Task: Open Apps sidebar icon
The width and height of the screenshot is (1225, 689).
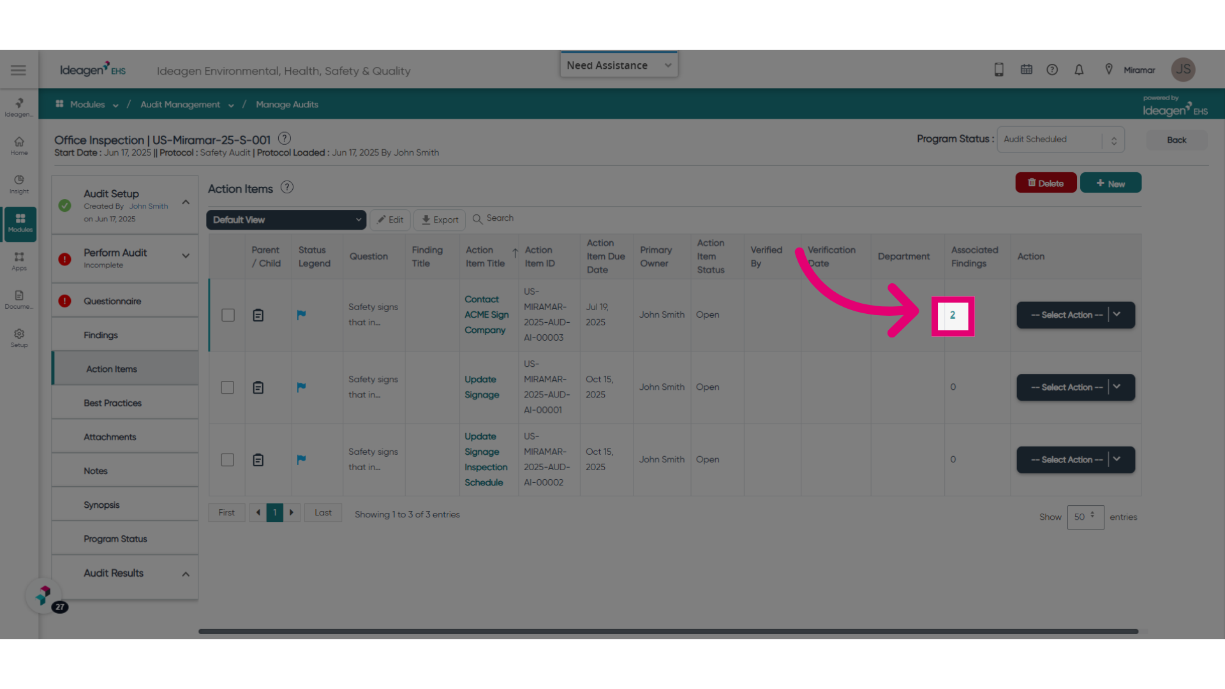Action: point(19,262)
